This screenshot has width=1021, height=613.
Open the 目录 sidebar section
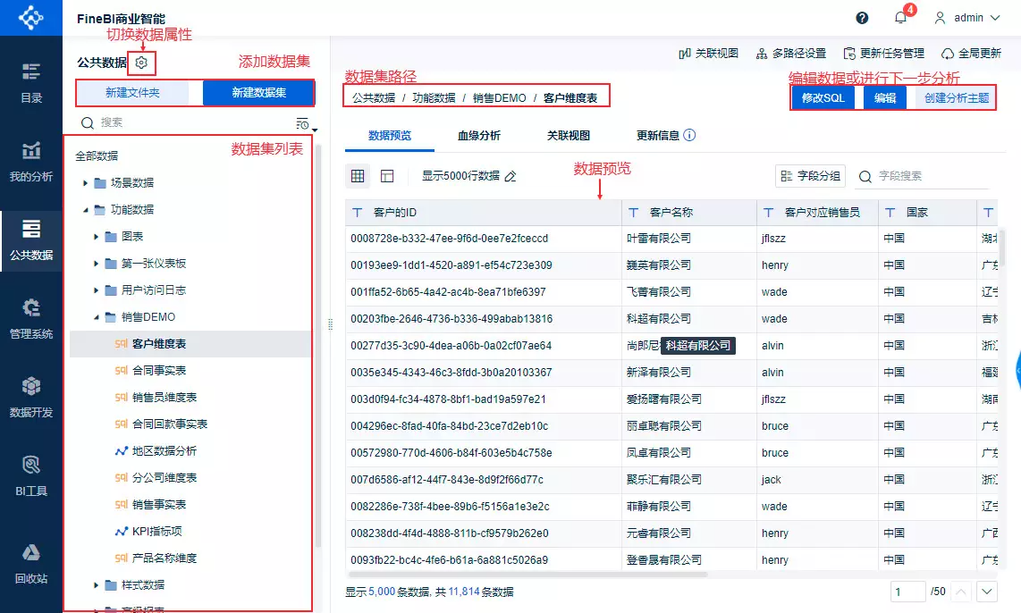tap(31, 83)
